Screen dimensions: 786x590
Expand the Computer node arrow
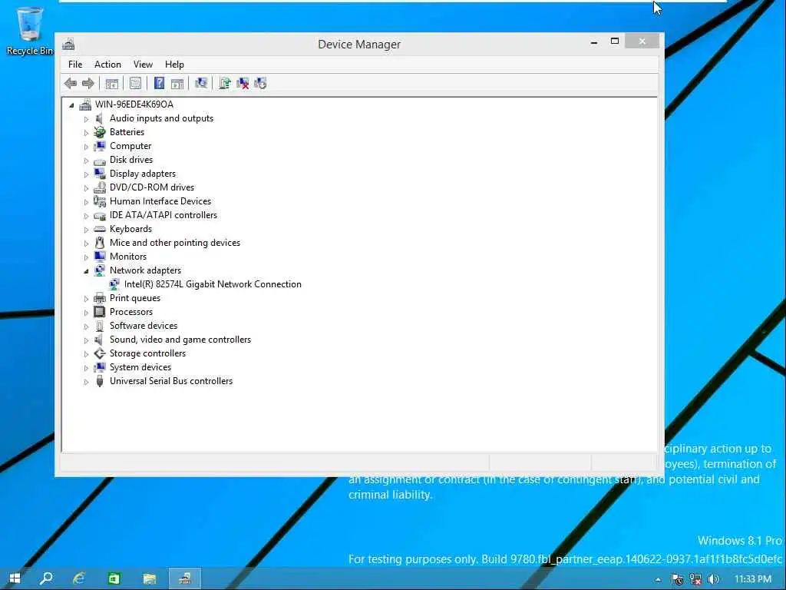point(86,147)
